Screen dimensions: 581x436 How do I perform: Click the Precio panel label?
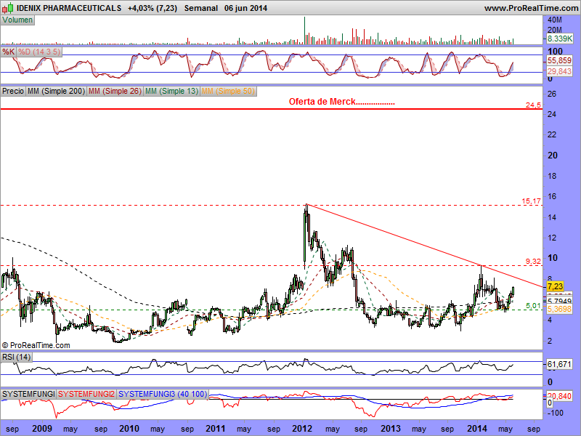coord(13,91)
